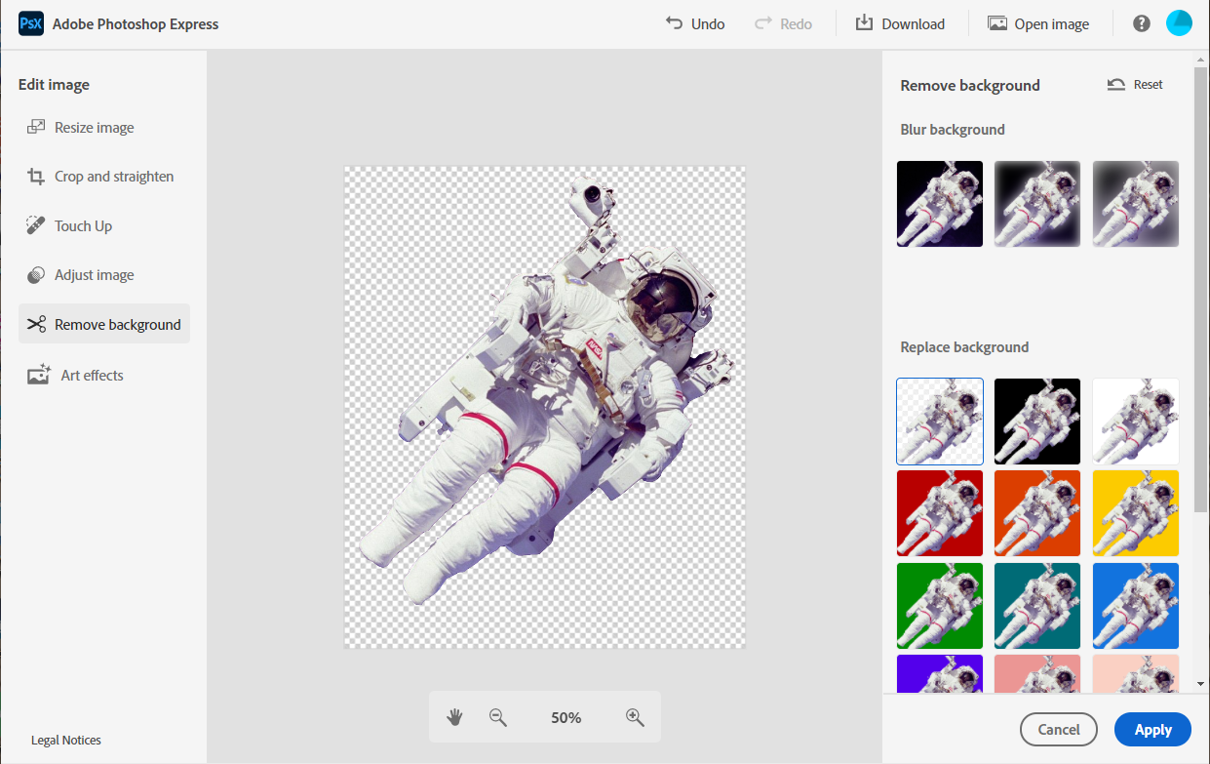Click Undo in the top bar
The width and height of the screenshot is (1210, 764).
pos(694,22)
